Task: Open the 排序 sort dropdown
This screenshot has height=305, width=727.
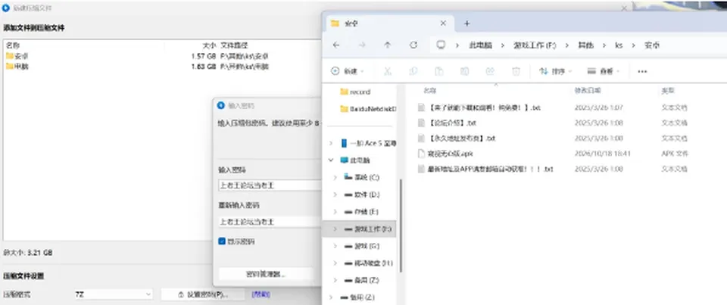Action: point(555,71)
